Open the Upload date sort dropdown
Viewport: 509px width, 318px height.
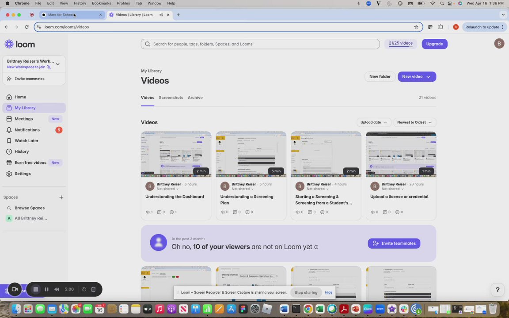374,122
